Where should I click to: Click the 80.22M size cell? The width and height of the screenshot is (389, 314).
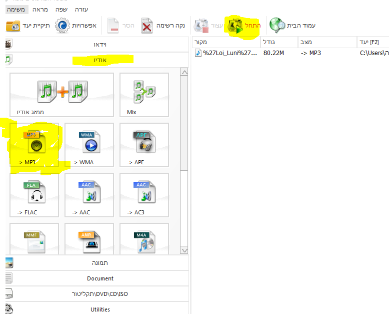tap(273, 53)
